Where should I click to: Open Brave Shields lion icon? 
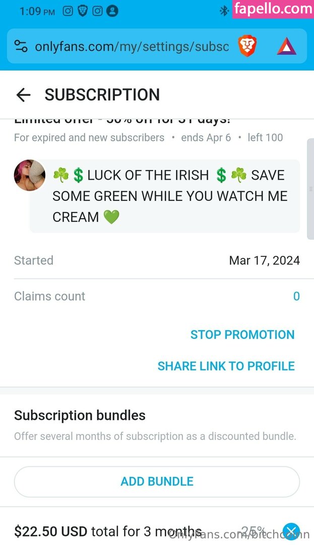(247, 46)
